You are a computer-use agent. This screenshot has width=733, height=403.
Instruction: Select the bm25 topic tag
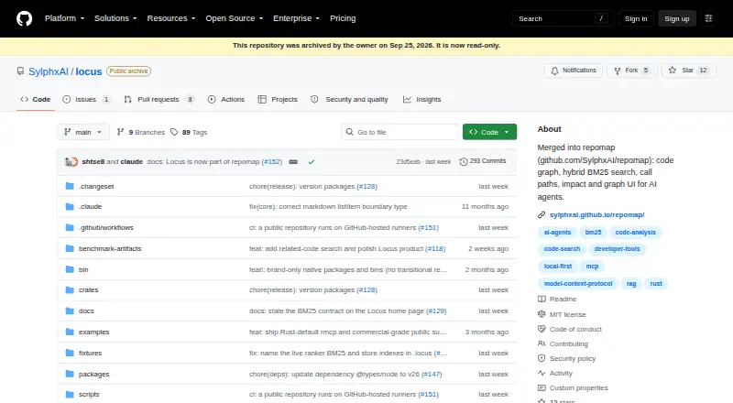[x=593, y=233]
